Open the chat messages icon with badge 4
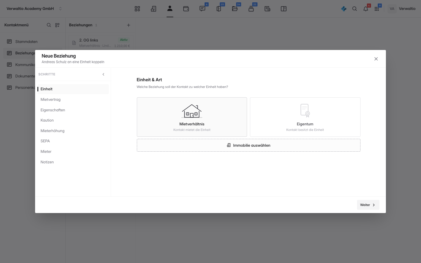The width and height of the screenshot is (421, 263). click(202, 9)
